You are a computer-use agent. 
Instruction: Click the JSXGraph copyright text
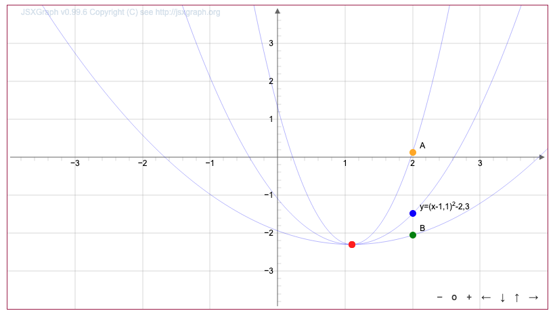tap(120, 12)
